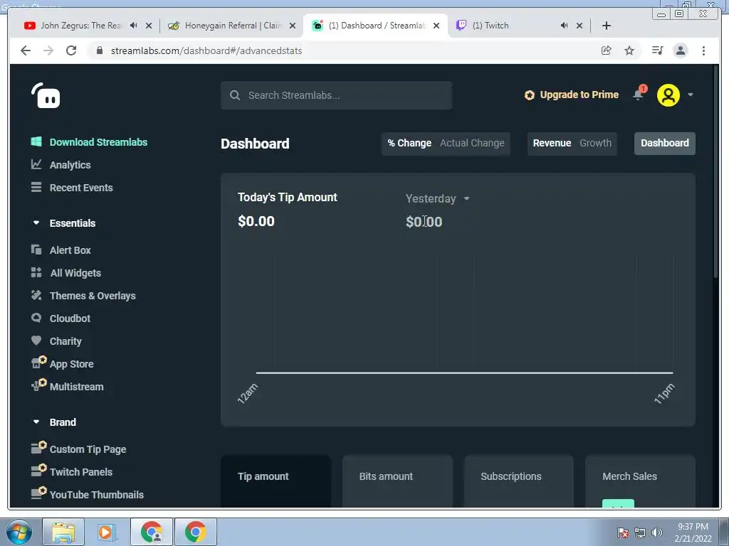Select the % Change toggle option
Viewport: 729px width, 546px height.
click(409, 143)
